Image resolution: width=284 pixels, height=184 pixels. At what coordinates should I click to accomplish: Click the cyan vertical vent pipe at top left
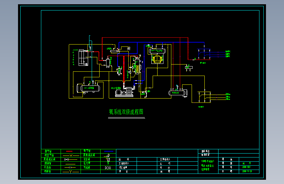90,42
